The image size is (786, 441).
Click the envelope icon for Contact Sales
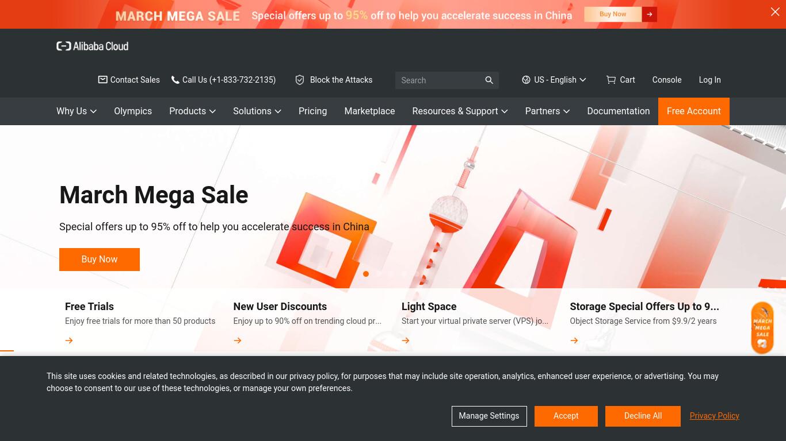tap(102, 80)
